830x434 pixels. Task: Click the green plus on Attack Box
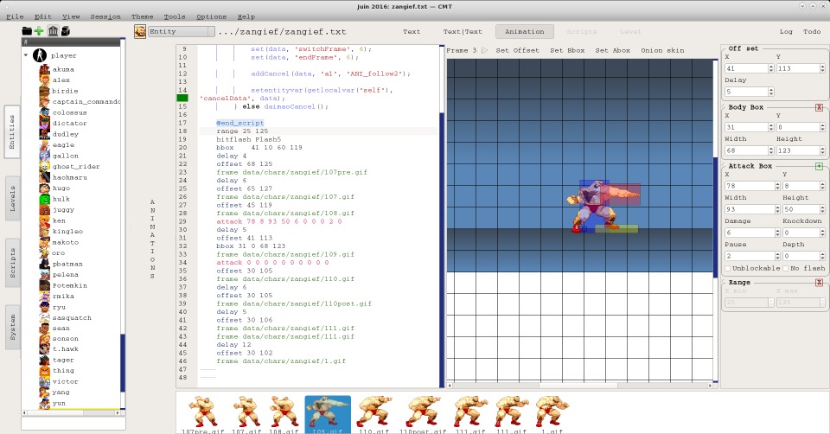pos(819,166)
